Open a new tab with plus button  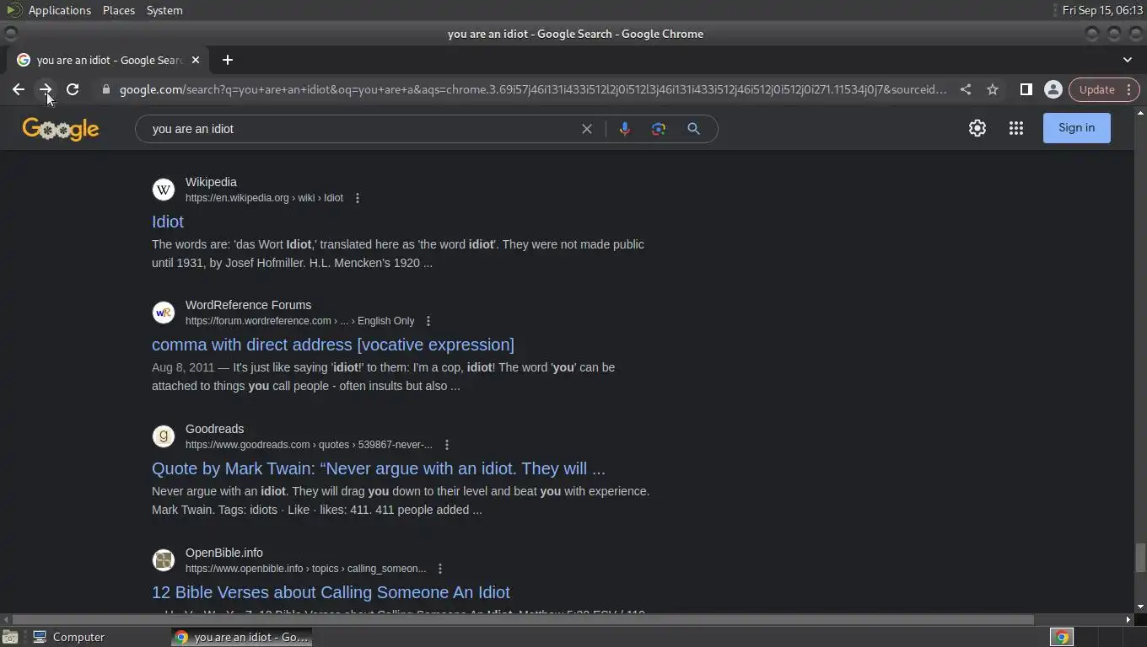click(x=227, y=60)
